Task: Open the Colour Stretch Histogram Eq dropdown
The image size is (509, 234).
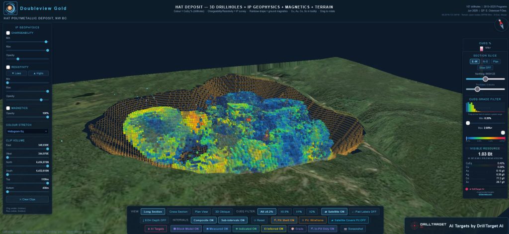Action: point(27,132)
